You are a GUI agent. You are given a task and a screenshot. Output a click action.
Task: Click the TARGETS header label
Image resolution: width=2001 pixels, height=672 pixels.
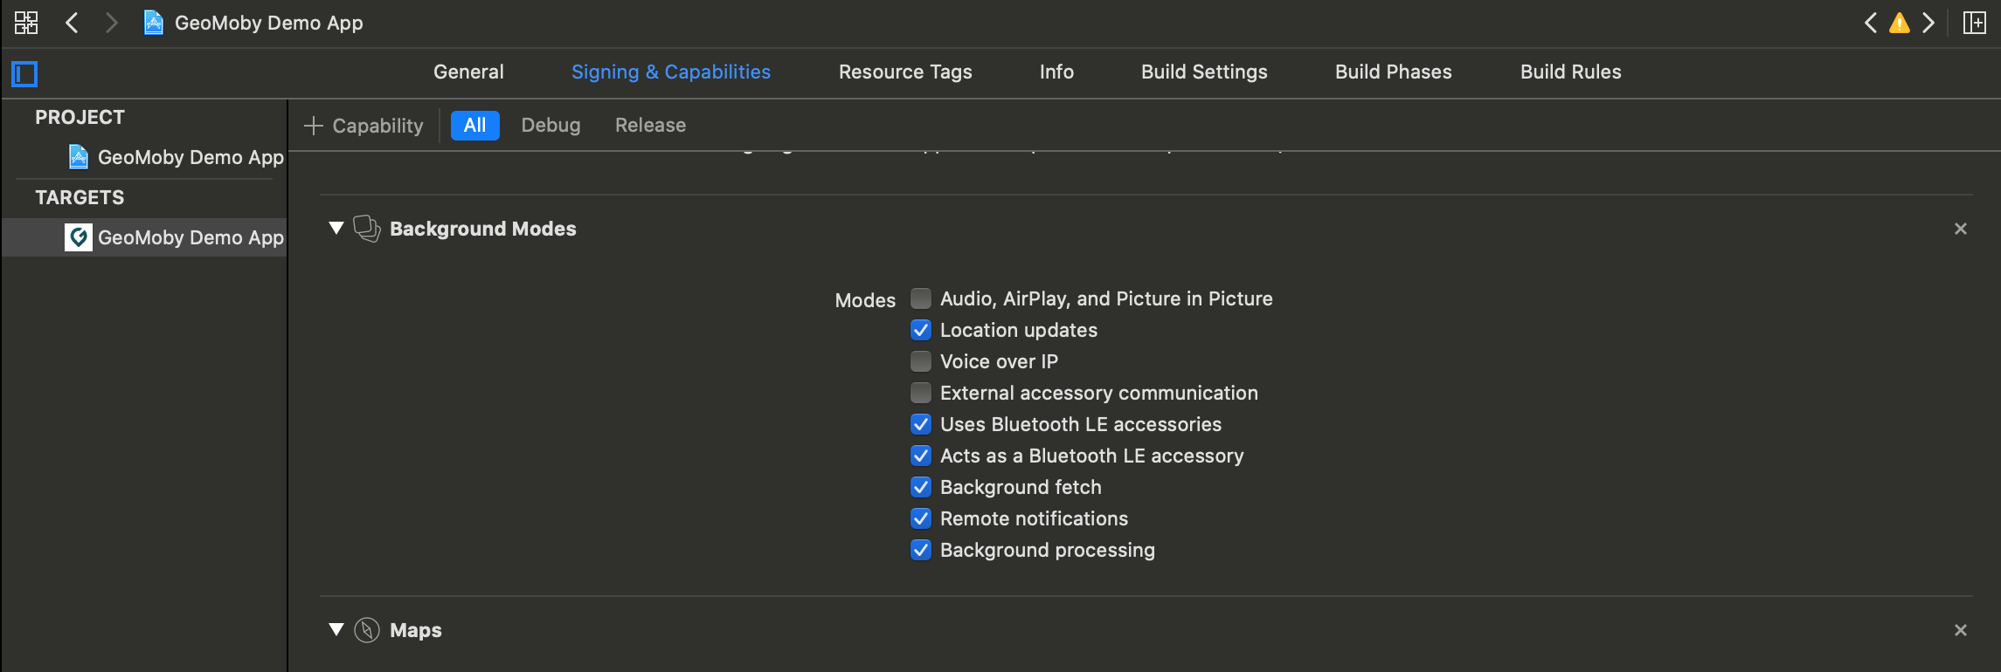[80, 197]
